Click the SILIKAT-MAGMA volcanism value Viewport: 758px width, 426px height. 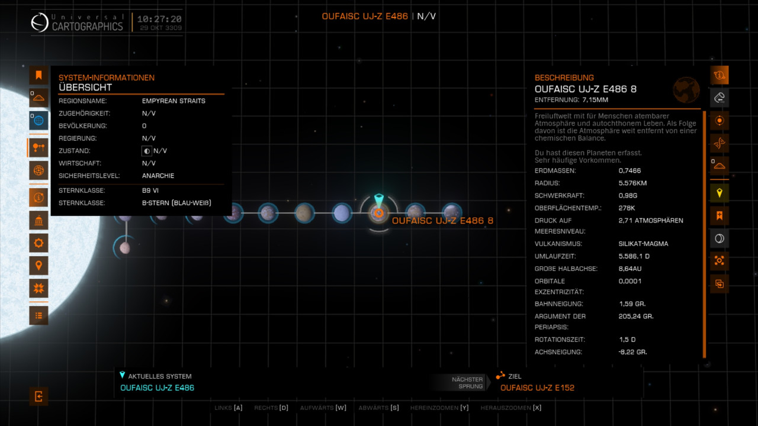(644, 244)
